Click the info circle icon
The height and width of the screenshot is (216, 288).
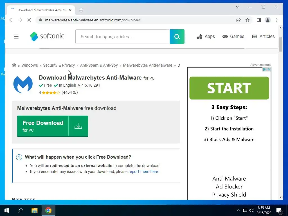coord(19,157)
